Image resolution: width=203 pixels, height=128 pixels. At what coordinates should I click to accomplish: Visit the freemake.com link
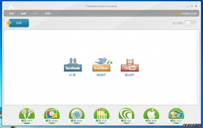(x=186, y=13)
